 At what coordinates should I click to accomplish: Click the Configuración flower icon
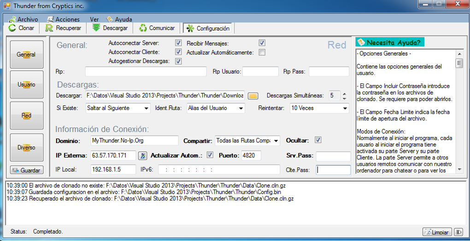[x=190, y=29]
